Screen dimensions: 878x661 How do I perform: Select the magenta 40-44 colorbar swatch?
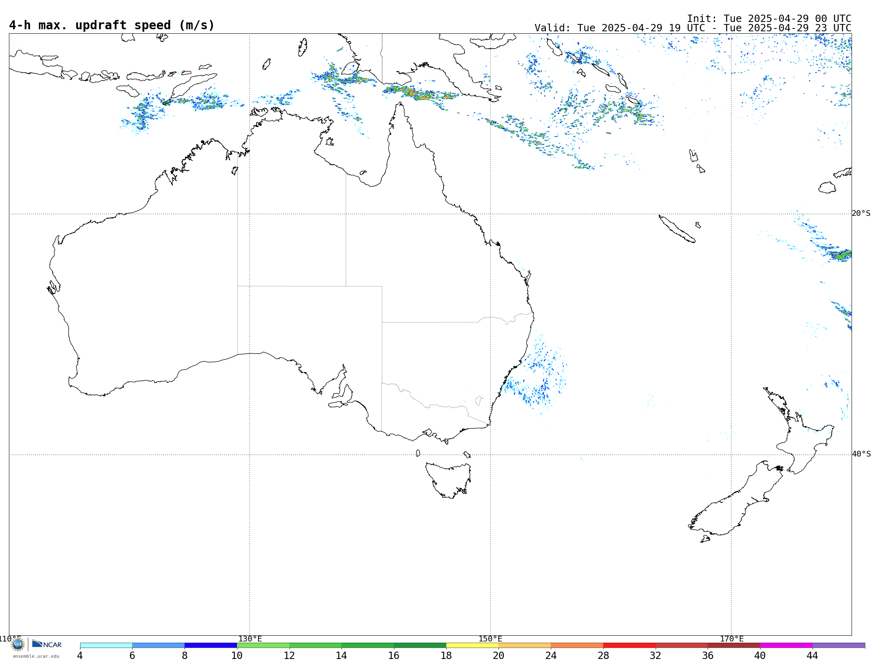(787, 646)
